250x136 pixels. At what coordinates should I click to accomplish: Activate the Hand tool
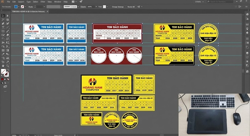coord(3,66)
